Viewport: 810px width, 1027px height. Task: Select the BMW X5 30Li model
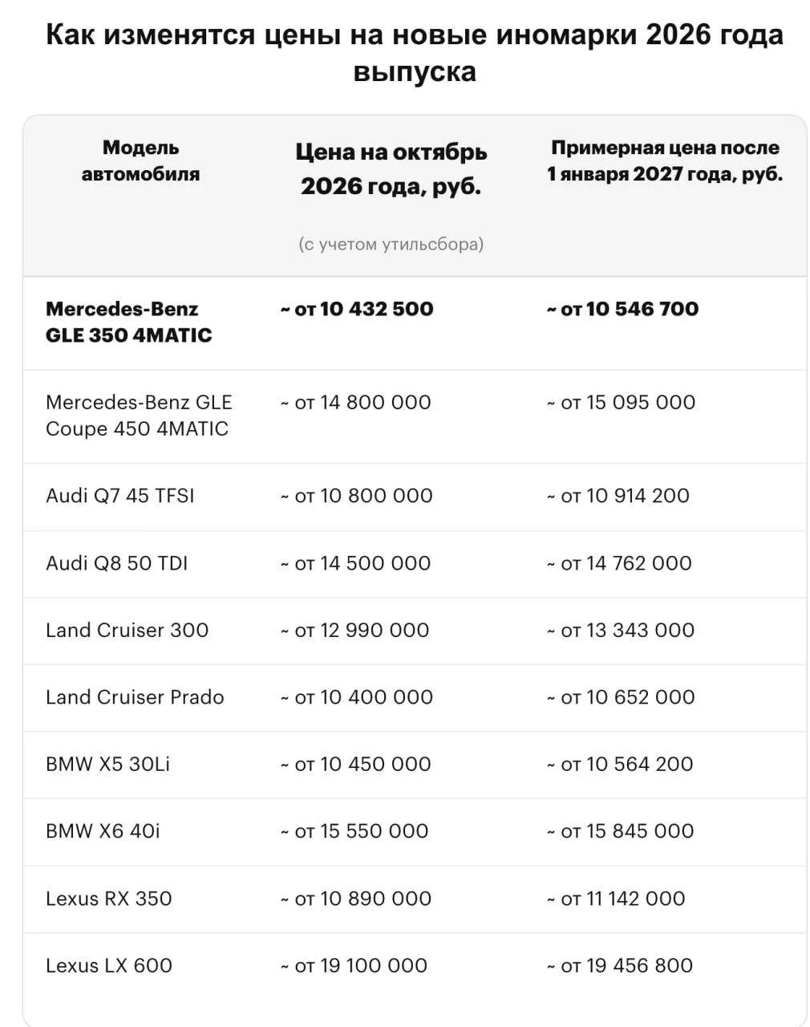pos(108,764)
